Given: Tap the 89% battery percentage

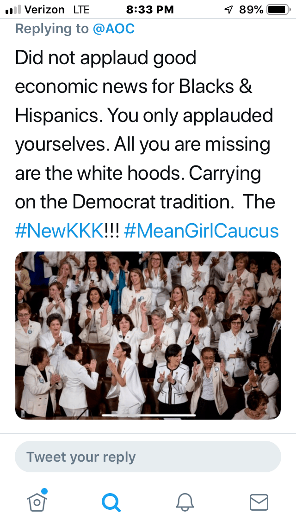Looking at the screenshot, I should [251, 9].
